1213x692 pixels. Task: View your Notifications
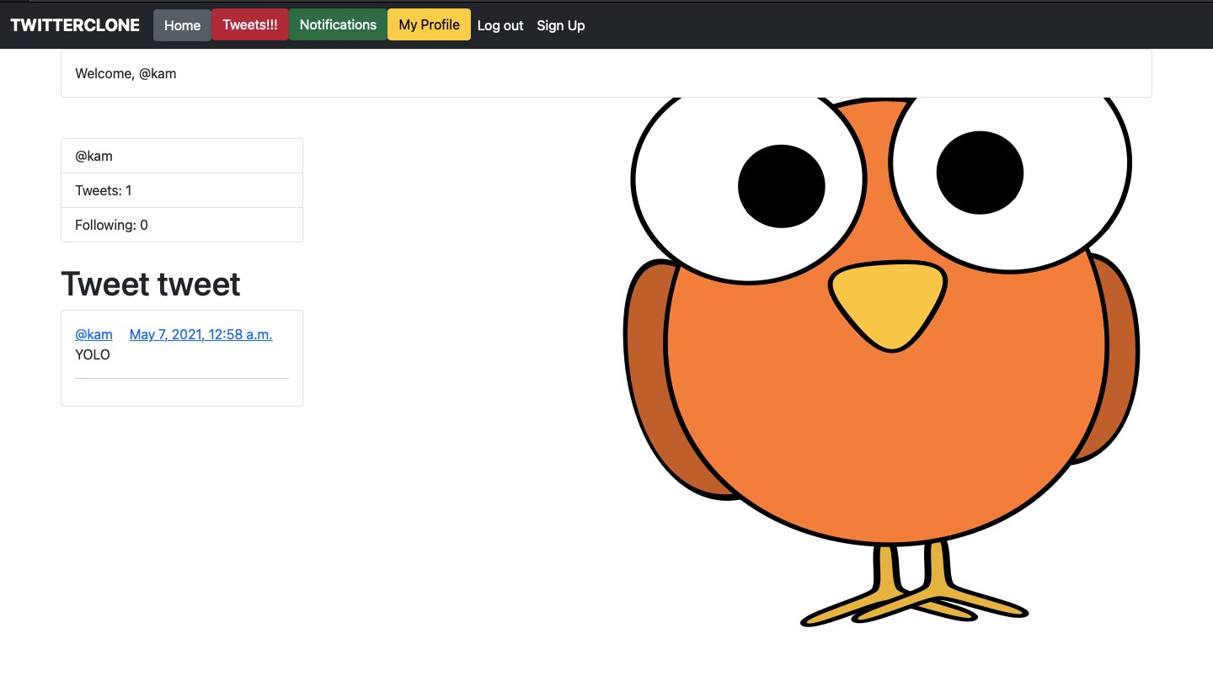(x=338, y=24)
